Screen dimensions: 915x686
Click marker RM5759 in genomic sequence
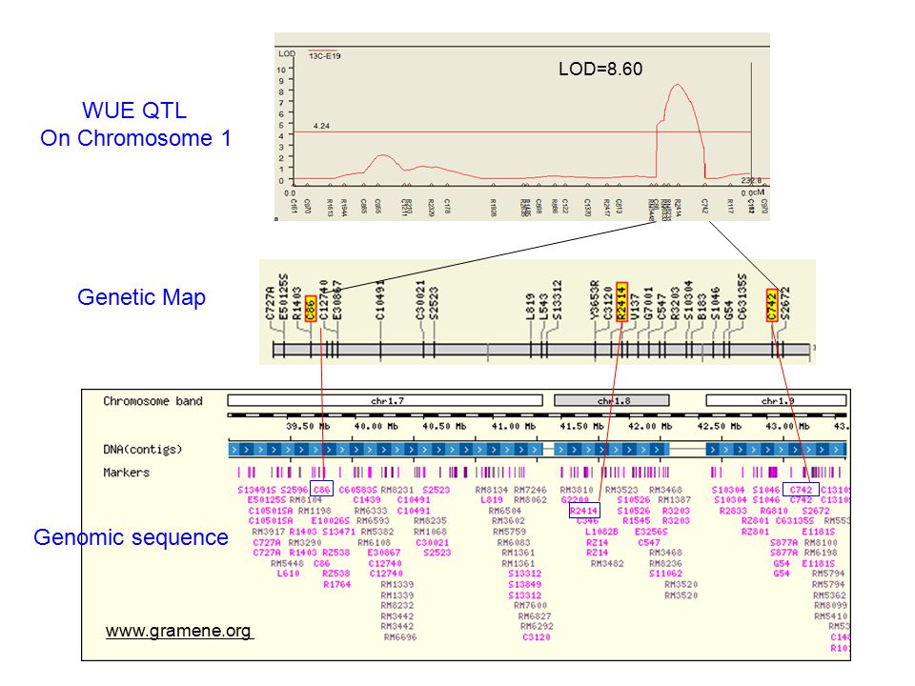[x=509, y=532]
